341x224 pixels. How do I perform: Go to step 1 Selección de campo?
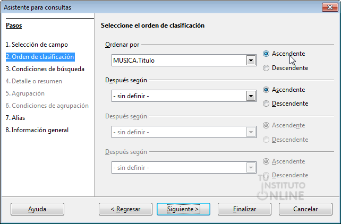(37, 45)
